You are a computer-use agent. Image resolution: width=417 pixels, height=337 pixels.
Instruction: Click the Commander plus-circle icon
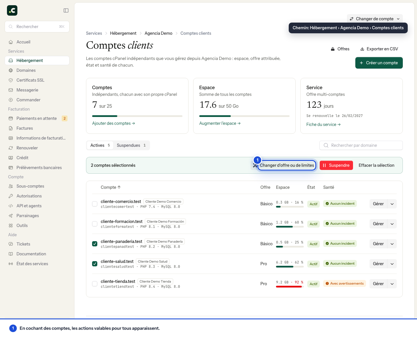click(11, 100)
